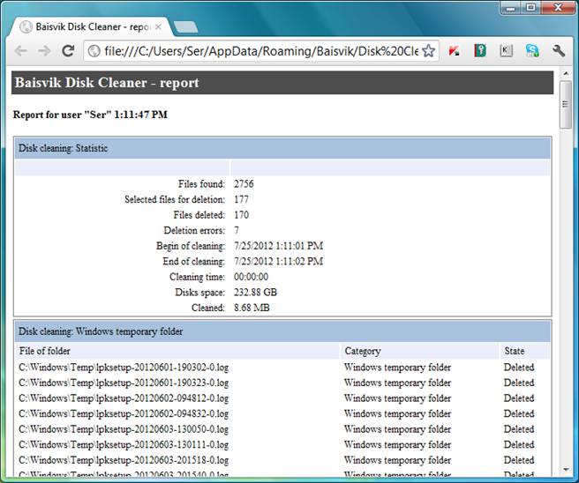Click category cell for lpksetup-20120603-201518-0.log
Viewport: 579px width, 483px height.
[397, 460]
